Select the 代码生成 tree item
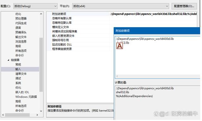 point(21,23)
